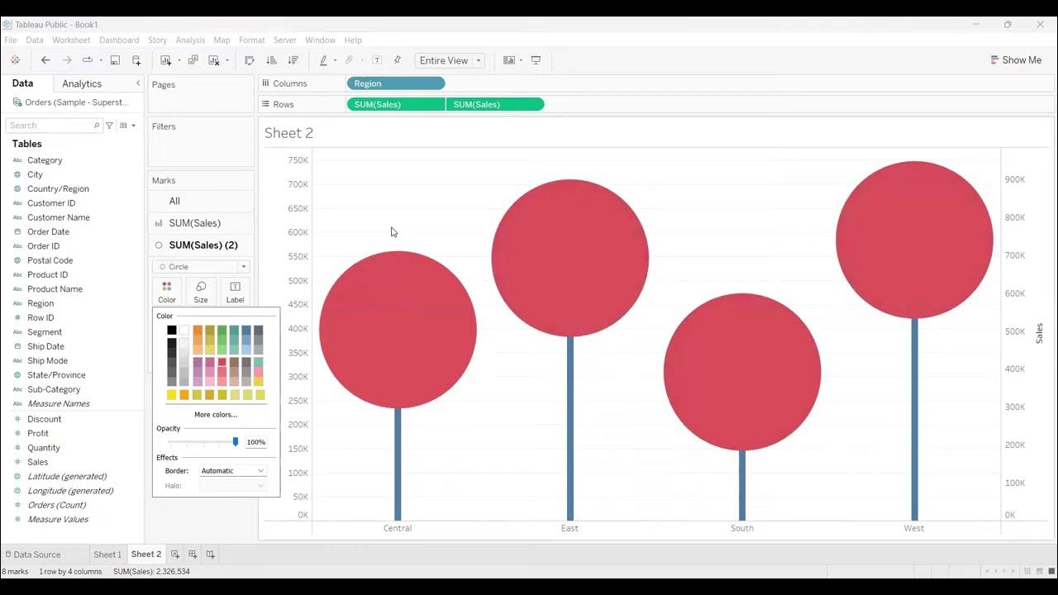Enter Presentation mode via toolbar

pyautogui.click(x=536, y=60)
